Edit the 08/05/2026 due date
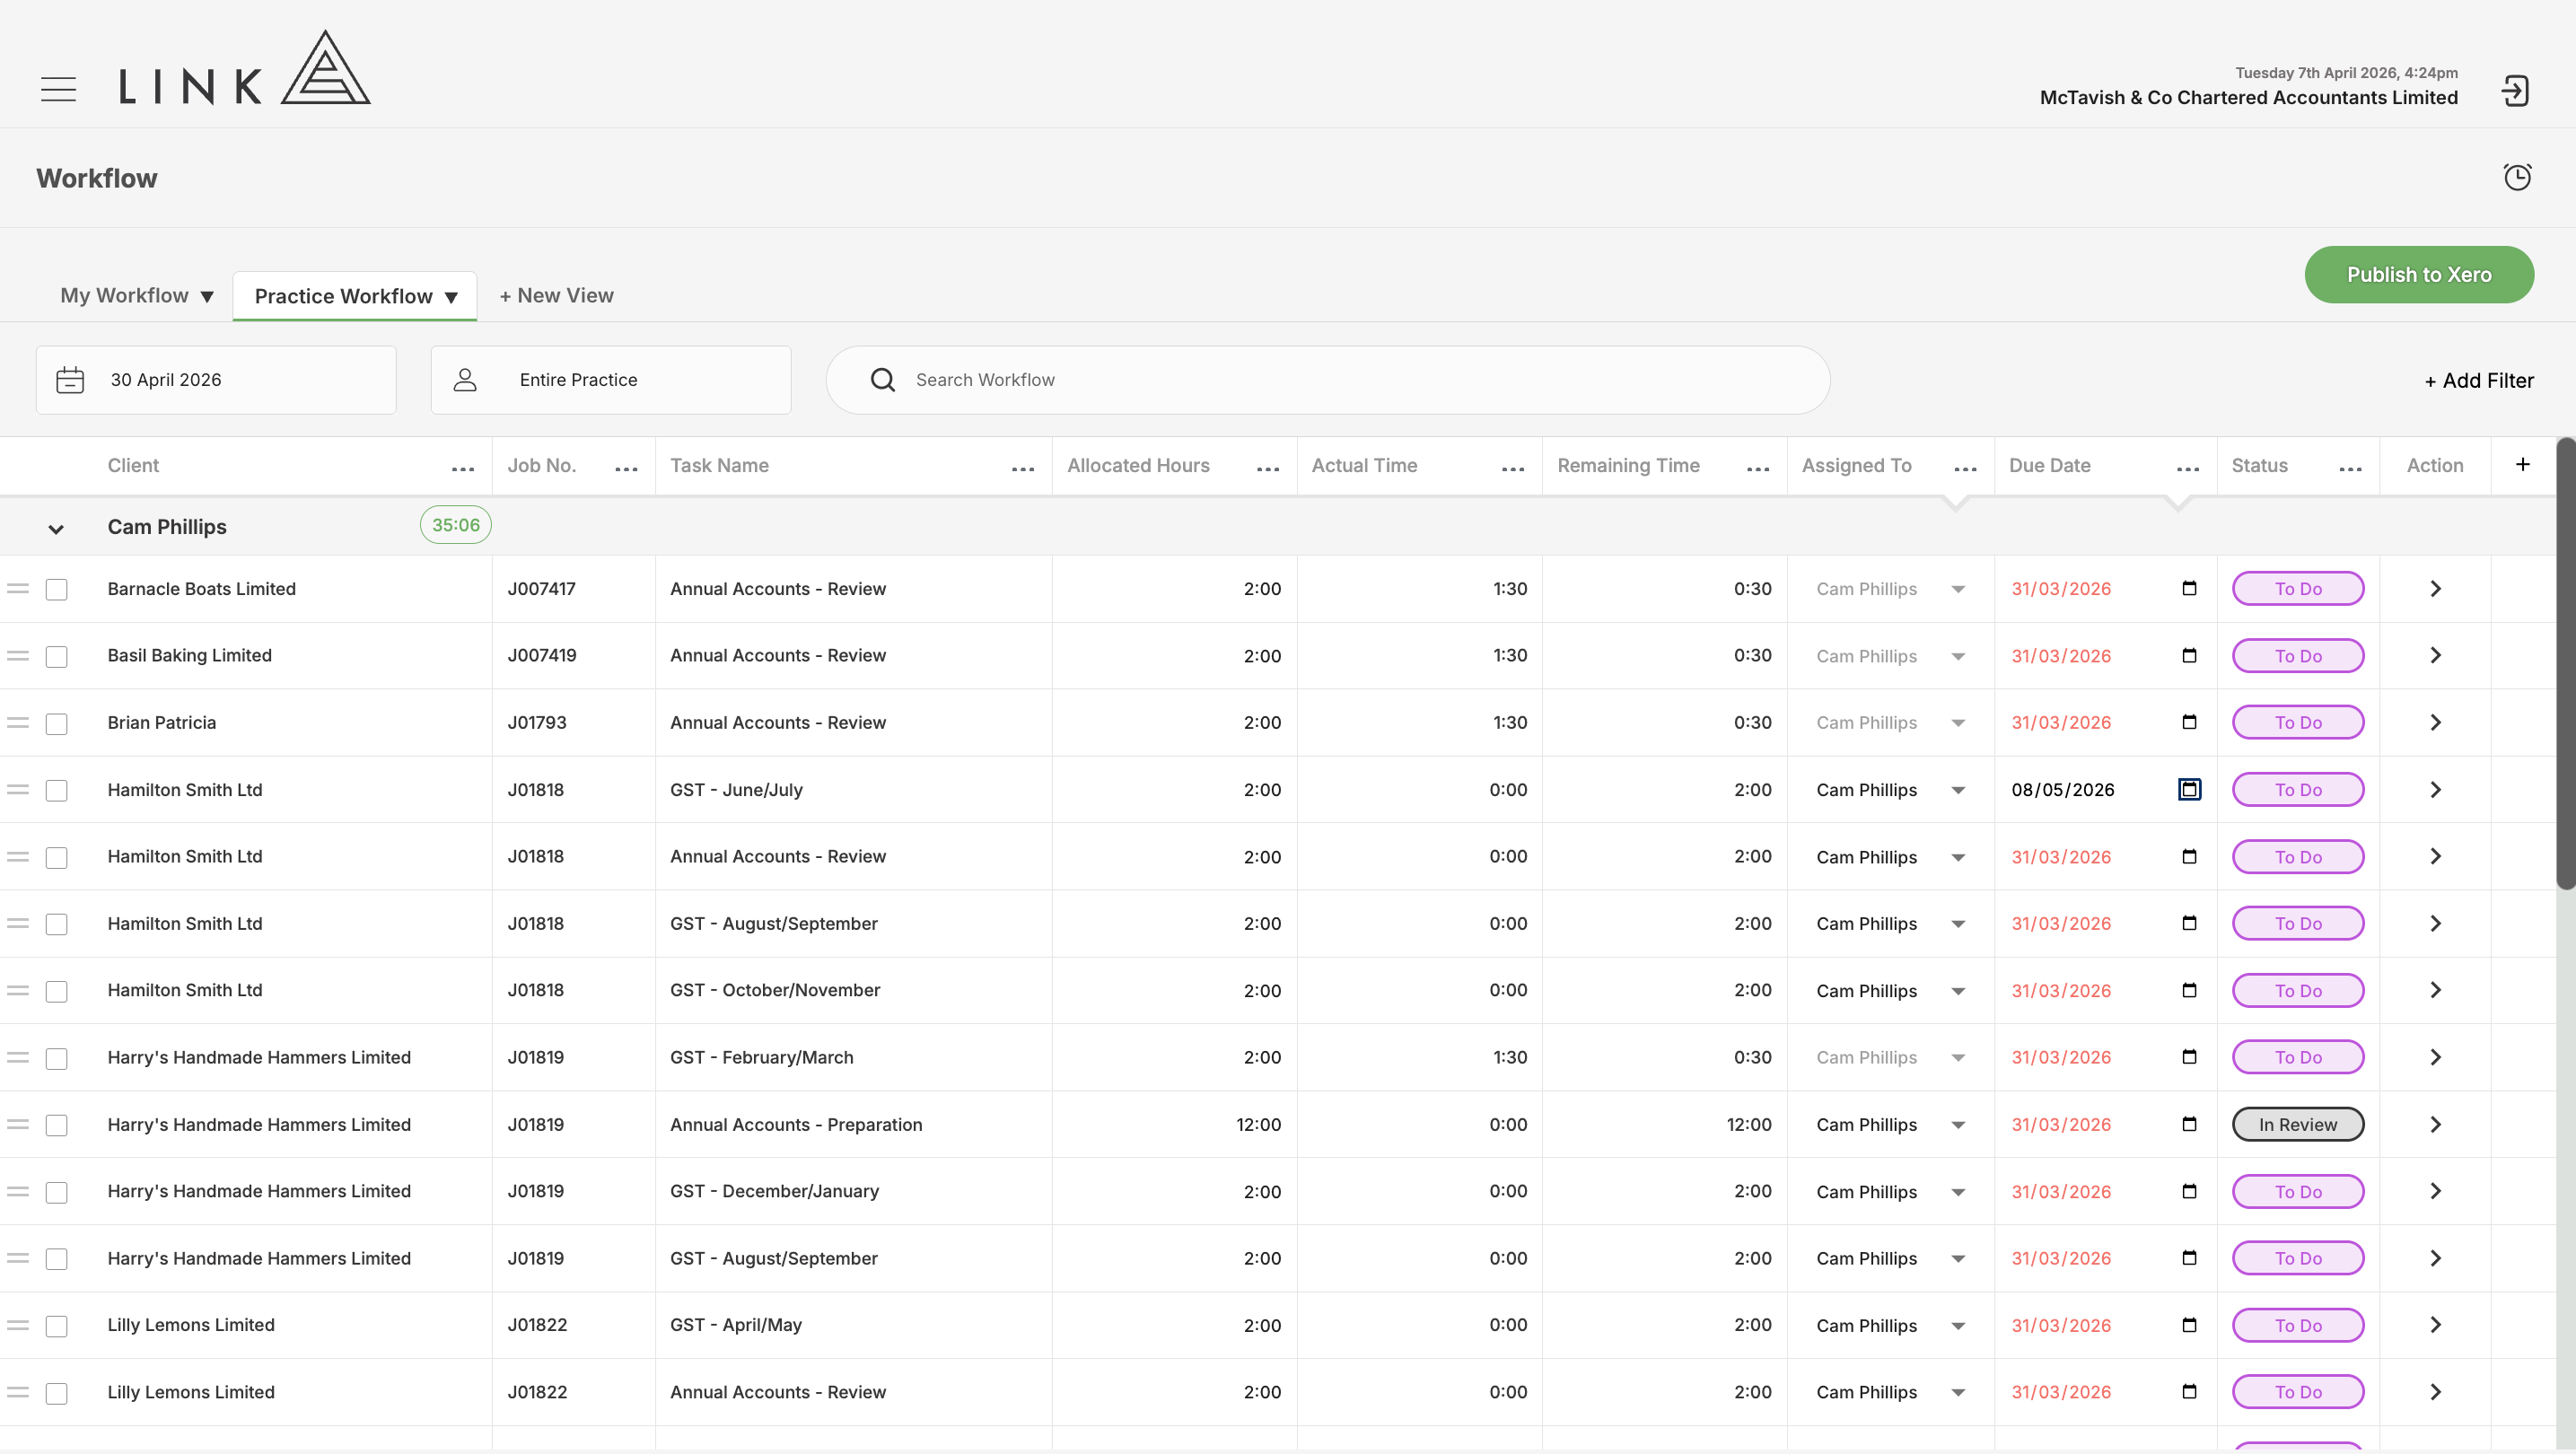 [x=2063, y=790]
